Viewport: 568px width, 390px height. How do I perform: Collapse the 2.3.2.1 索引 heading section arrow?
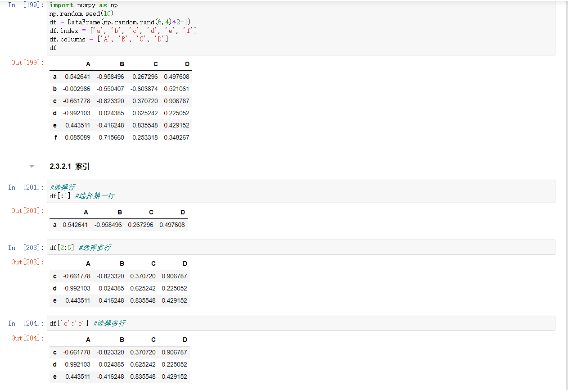(32, 167)
